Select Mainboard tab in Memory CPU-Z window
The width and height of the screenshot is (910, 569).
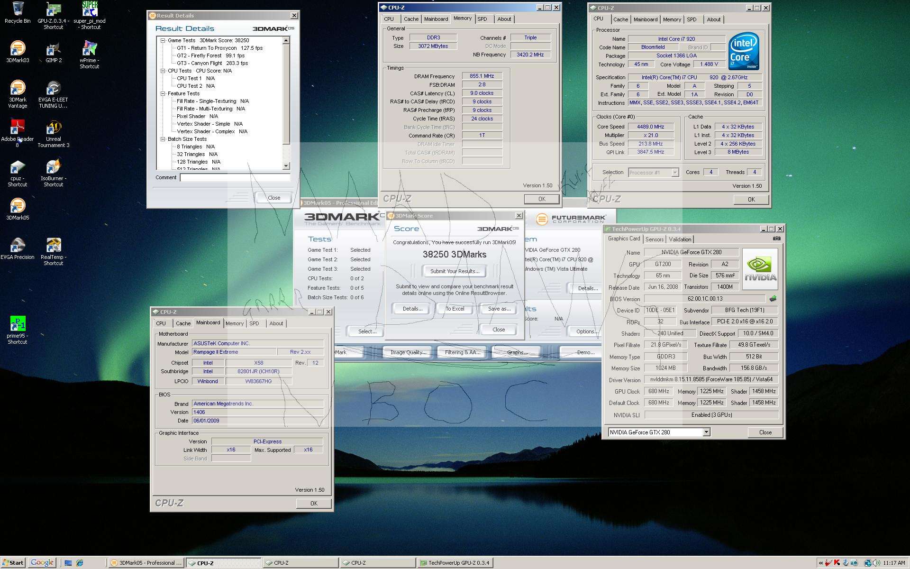[436, 19]
